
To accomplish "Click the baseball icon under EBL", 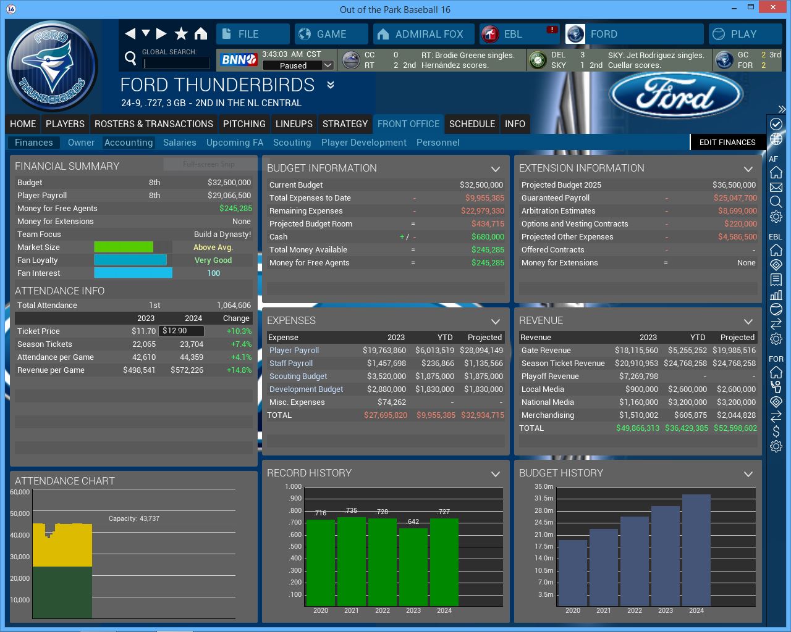I will click(776, 309).
